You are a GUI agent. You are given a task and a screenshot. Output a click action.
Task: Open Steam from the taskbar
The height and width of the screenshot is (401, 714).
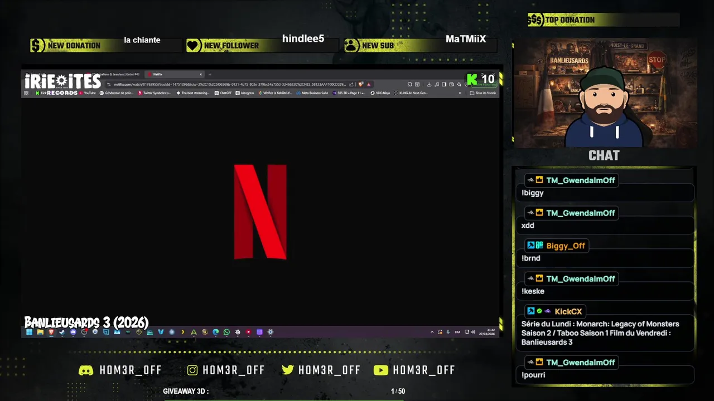(x=62, y=332)
